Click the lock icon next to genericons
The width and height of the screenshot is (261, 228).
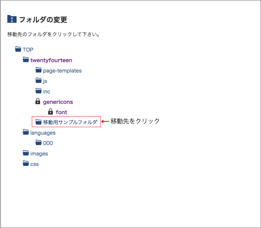tap(38, 101)
